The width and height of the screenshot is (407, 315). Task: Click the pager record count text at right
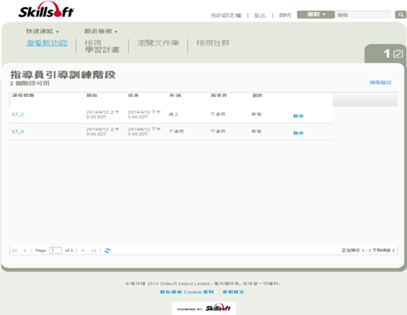[x=368, y=250]
